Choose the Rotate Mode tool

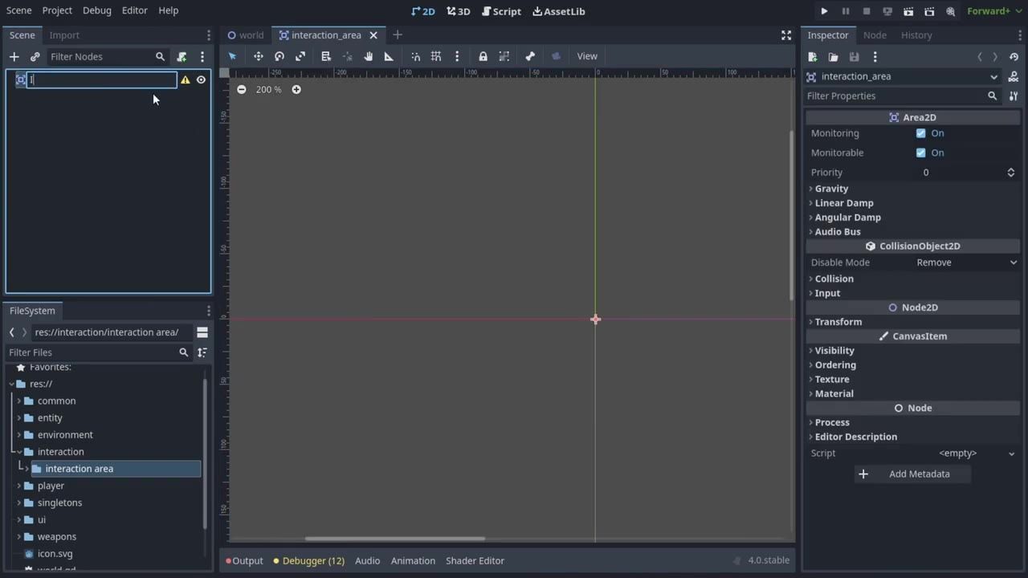[279, 56]
